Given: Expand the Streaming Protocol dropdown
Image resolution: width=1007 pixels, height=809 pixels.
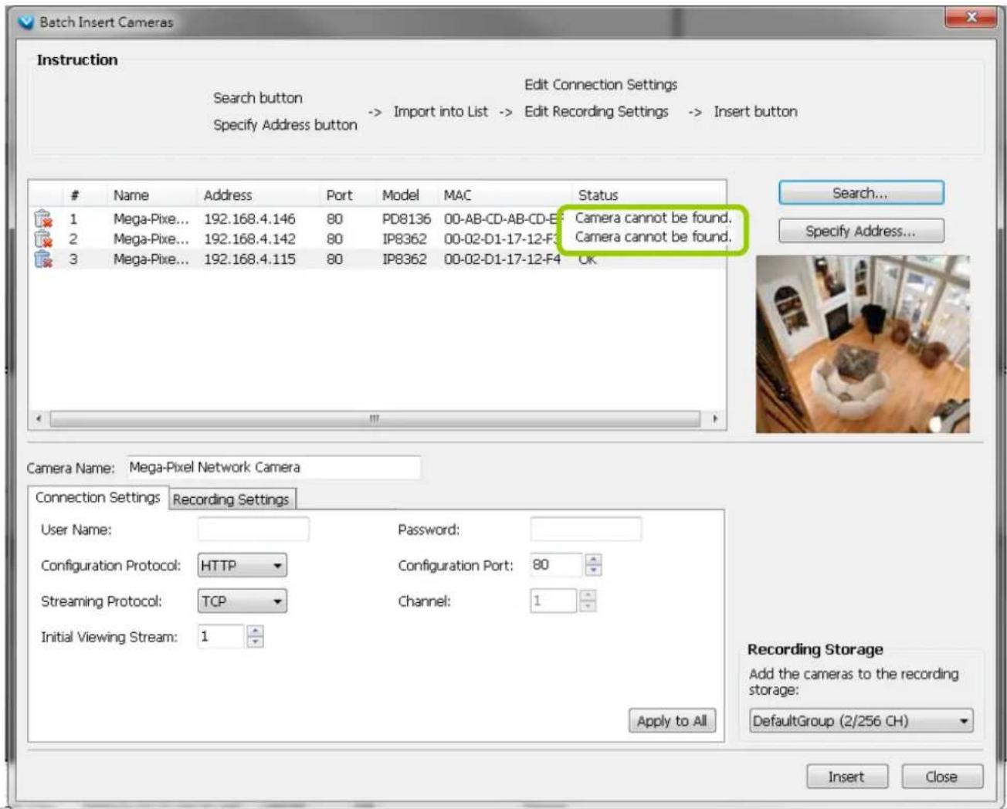Looking at the screenshot, I should pyautogui.click(x=242, y=601).
